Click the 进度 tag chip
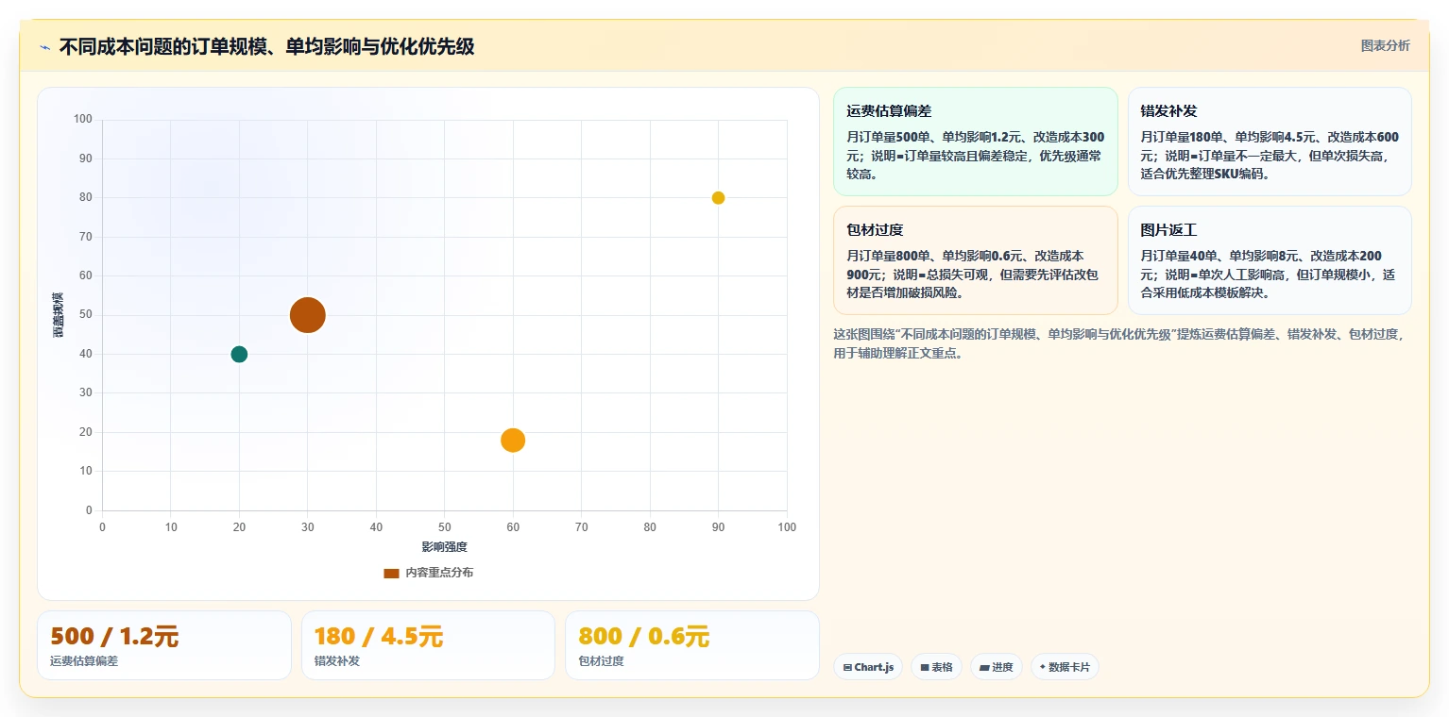This screenshot has width=1449, height=717. [997, 667]
